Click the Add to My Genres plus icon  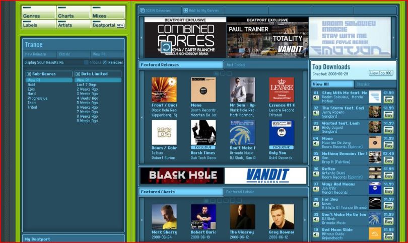coord(186,10)
